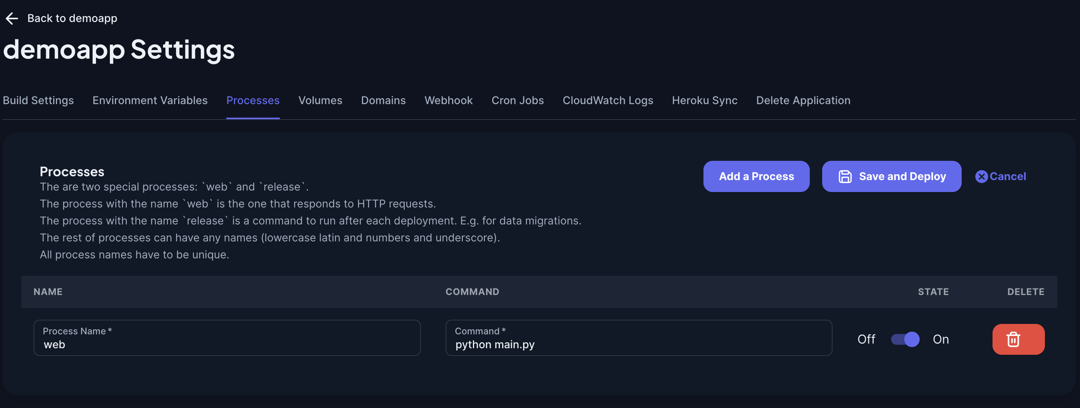Click the red trash delete icon
This screenshot has height=408, width=1080.
1013,339
